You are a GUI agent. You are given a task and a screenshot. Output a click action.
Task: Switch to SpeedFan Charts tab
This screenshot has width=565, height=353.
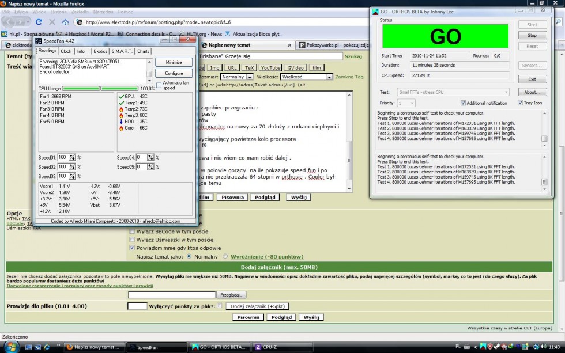click(143, 51)
